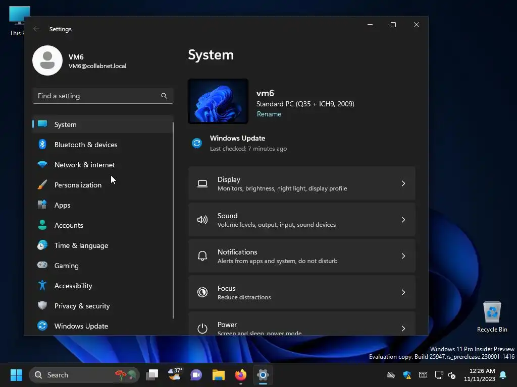
Task: Click the Gaming controller icon
Action: pyautogui.click(x=42, y=265)
